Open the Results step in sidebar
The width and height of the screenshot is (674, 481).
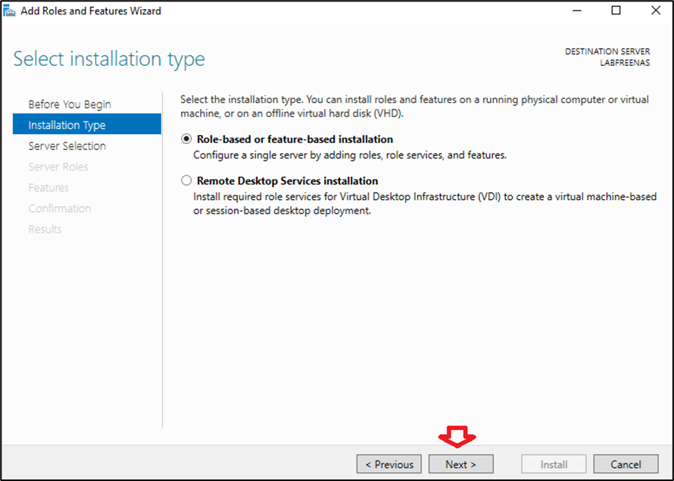(45, 230)
